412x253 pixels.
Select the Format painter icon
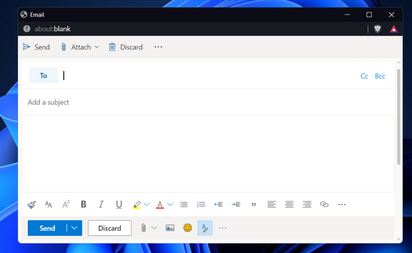coord(32,204)
